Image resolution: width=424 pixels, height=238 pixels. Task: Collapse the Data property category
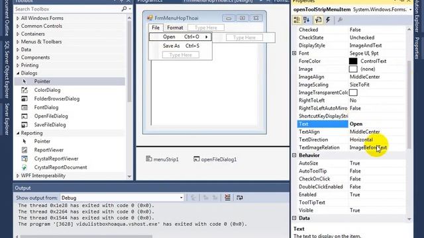coord(294,218)
